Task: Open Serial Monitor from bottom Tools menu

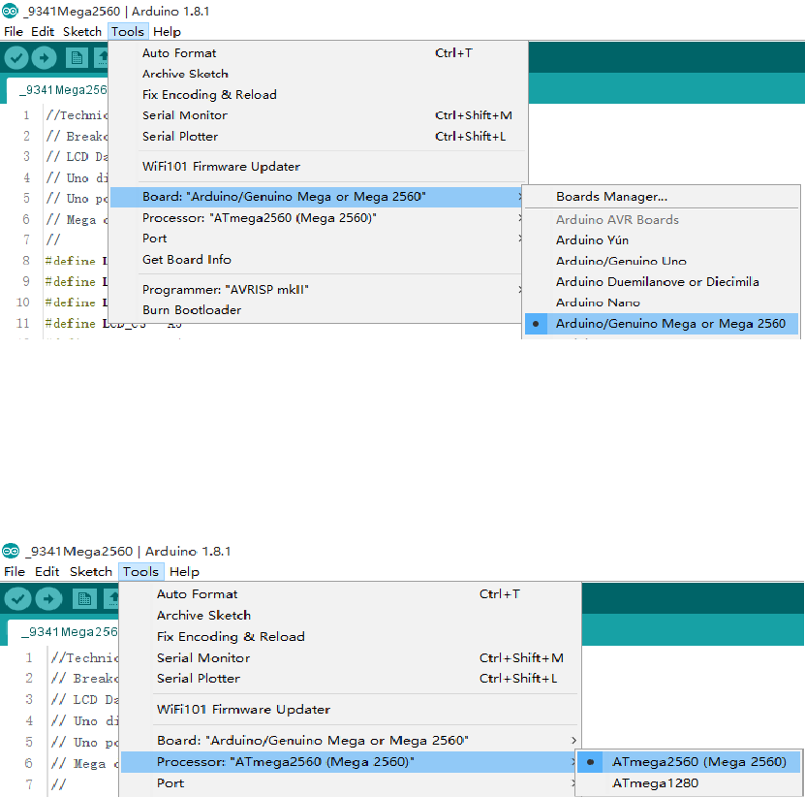Action: point(350,657)
